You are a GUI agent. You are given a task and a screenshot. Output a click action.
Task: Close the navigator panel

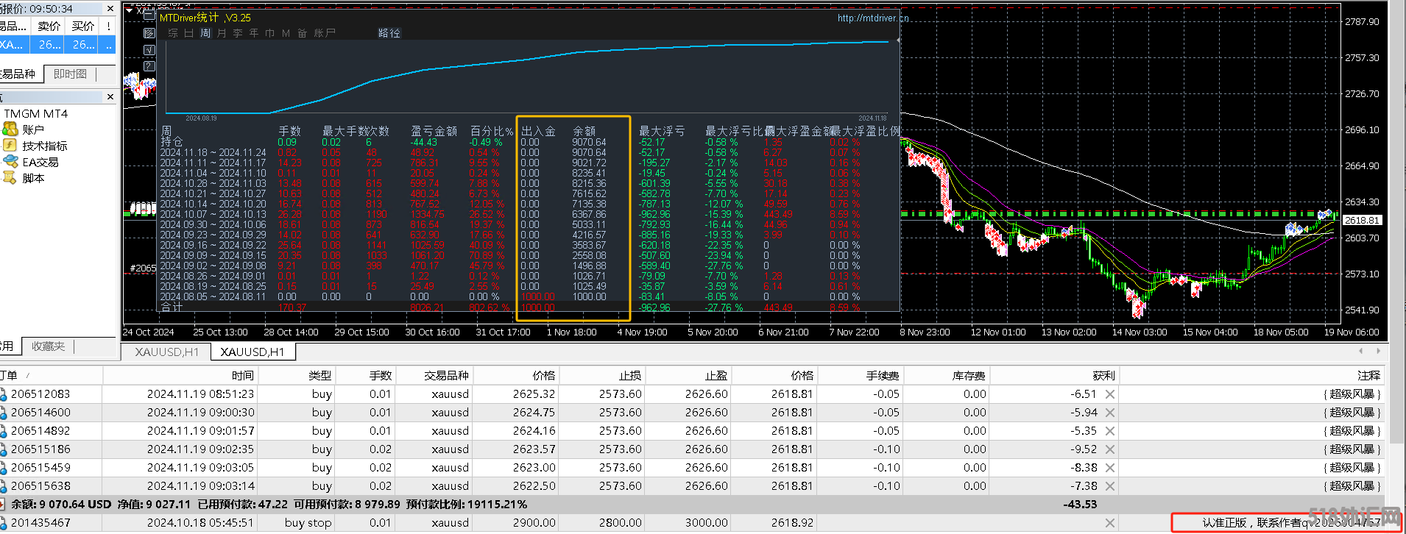click(110, 97)
